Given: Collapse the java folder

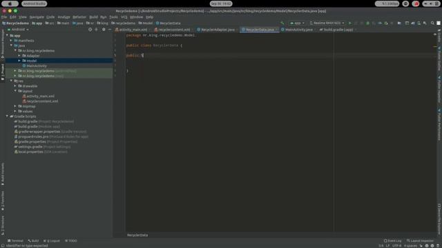Looking at the screenshot, I should [x=12, y=45].
